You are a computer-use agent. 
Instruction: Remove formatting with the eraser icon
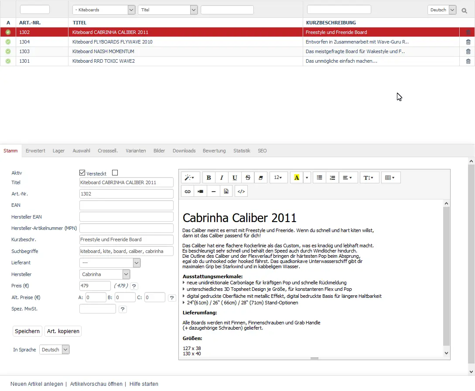[261, 177]
